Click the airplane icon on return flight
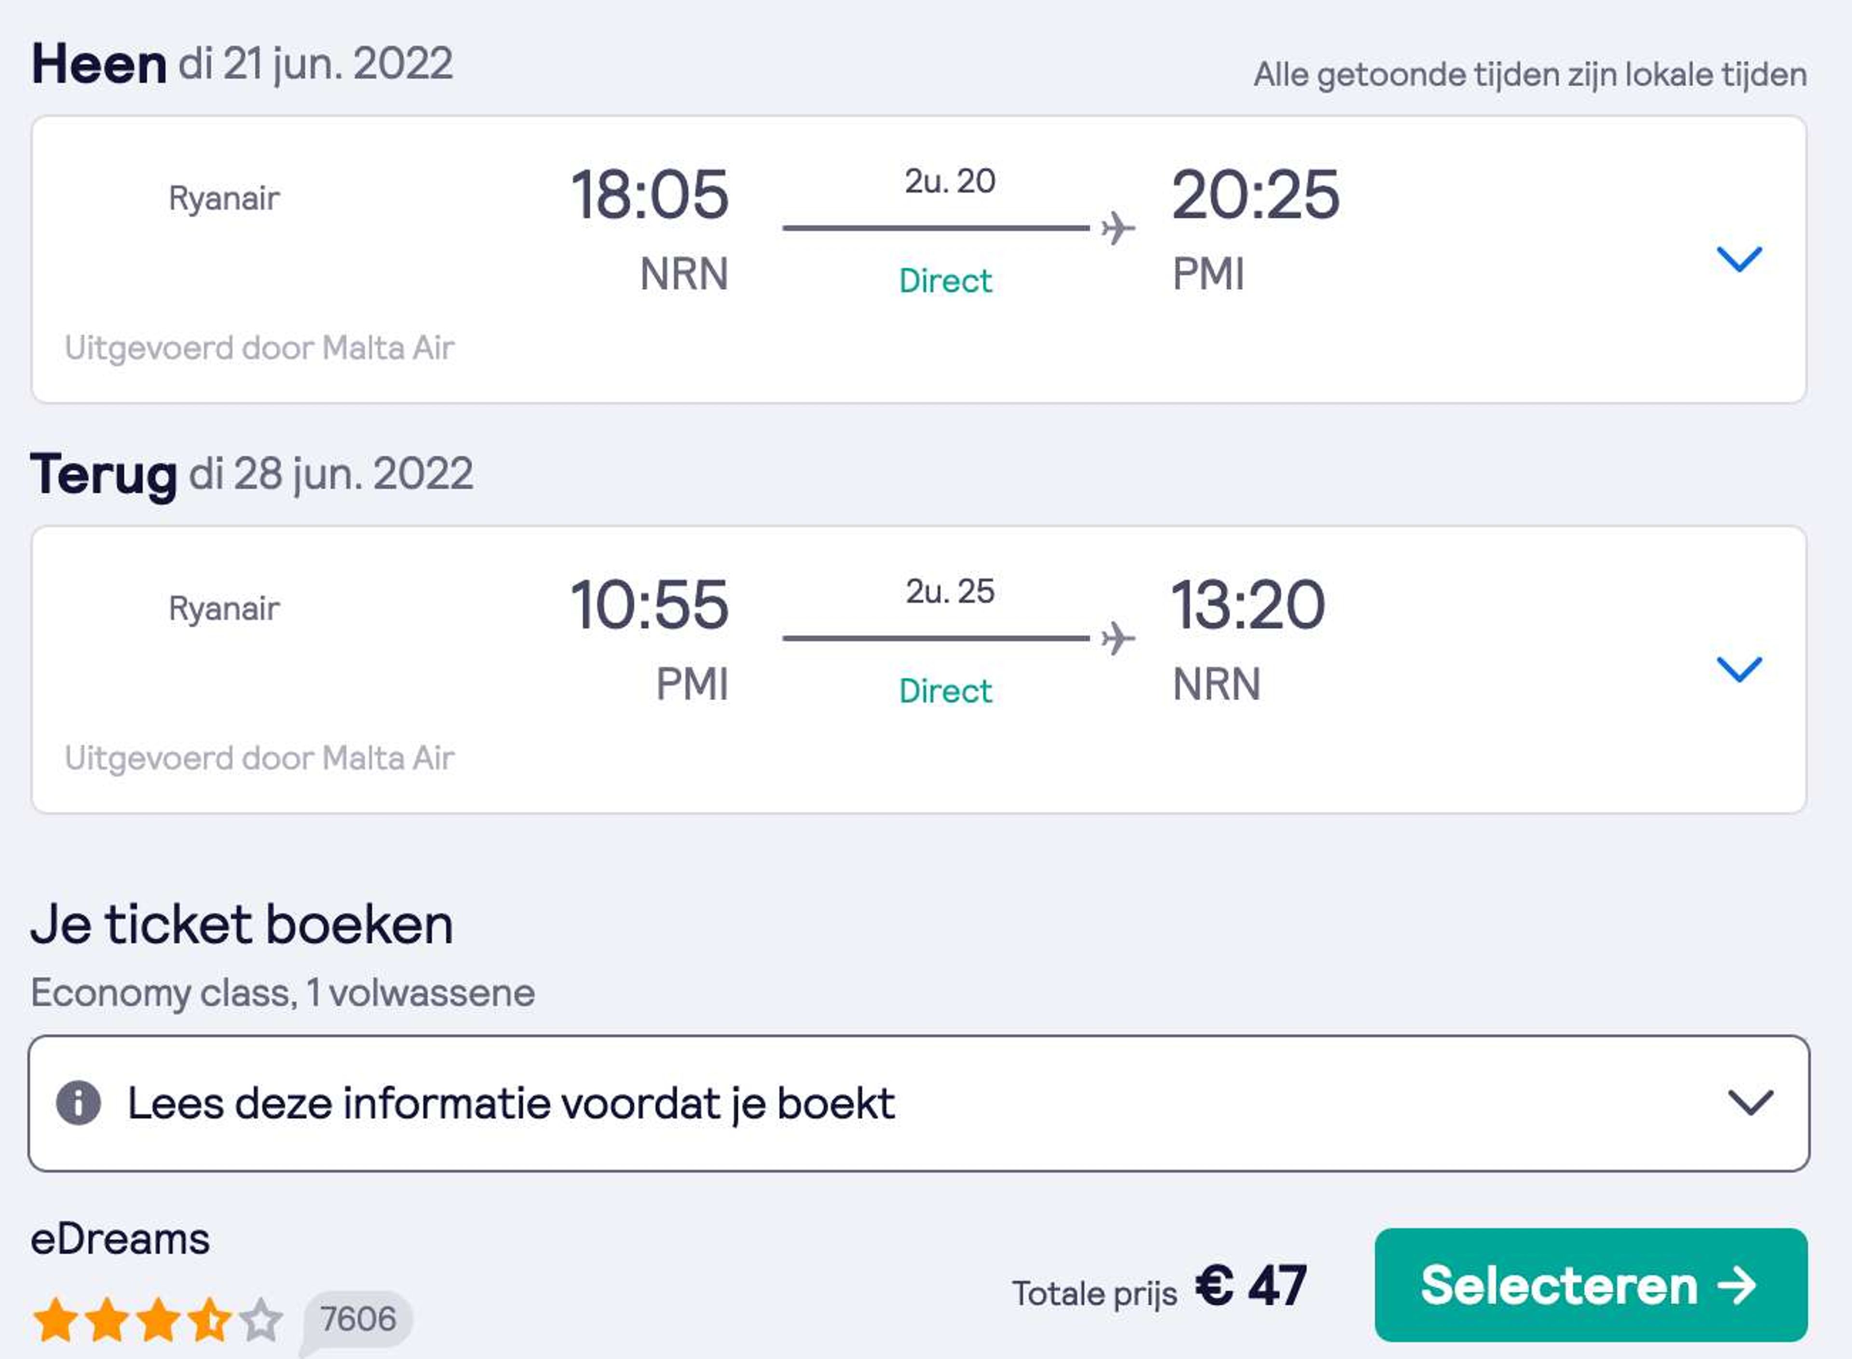 coord(1118,639)
